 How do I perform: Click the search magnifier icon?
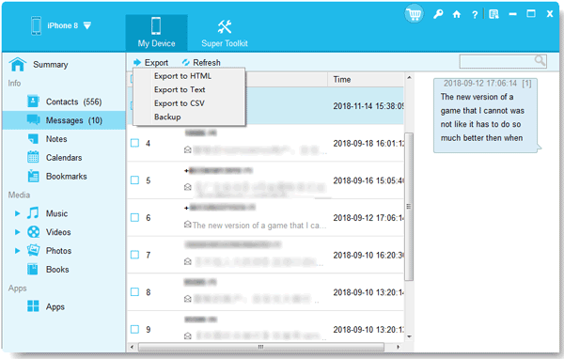click(x=540, y=61)
